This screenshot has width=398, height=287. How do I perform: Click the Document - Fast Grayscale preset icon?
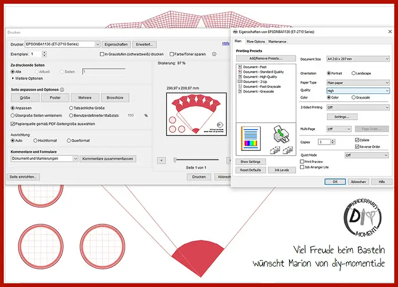pyautogui.click(x=240, y=86)
